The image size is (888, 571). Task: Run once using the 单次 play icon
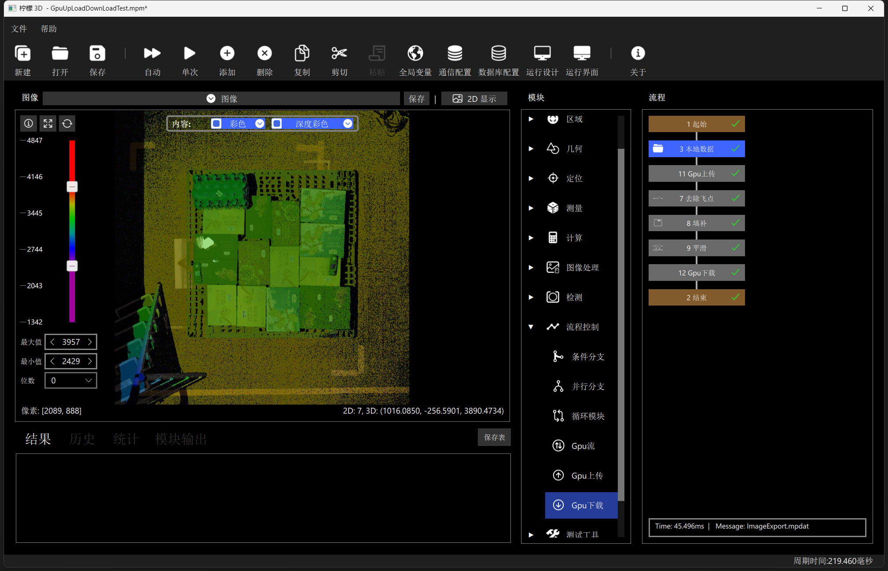190,53
